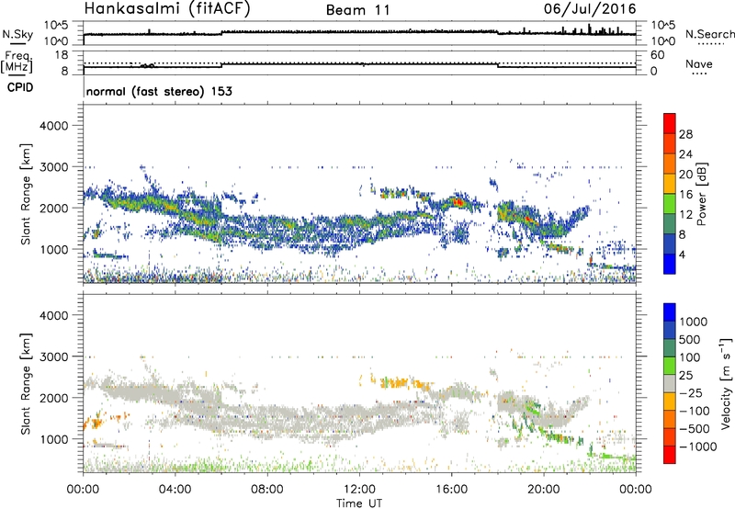Click the date "06/Jul/2016"
This screenshot has width=735, height=509.
coord(590,8)
